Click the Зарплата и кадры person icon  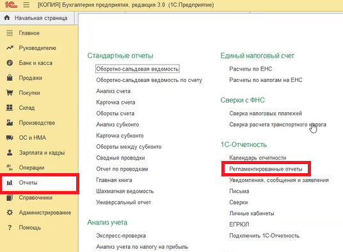[10, 153]
